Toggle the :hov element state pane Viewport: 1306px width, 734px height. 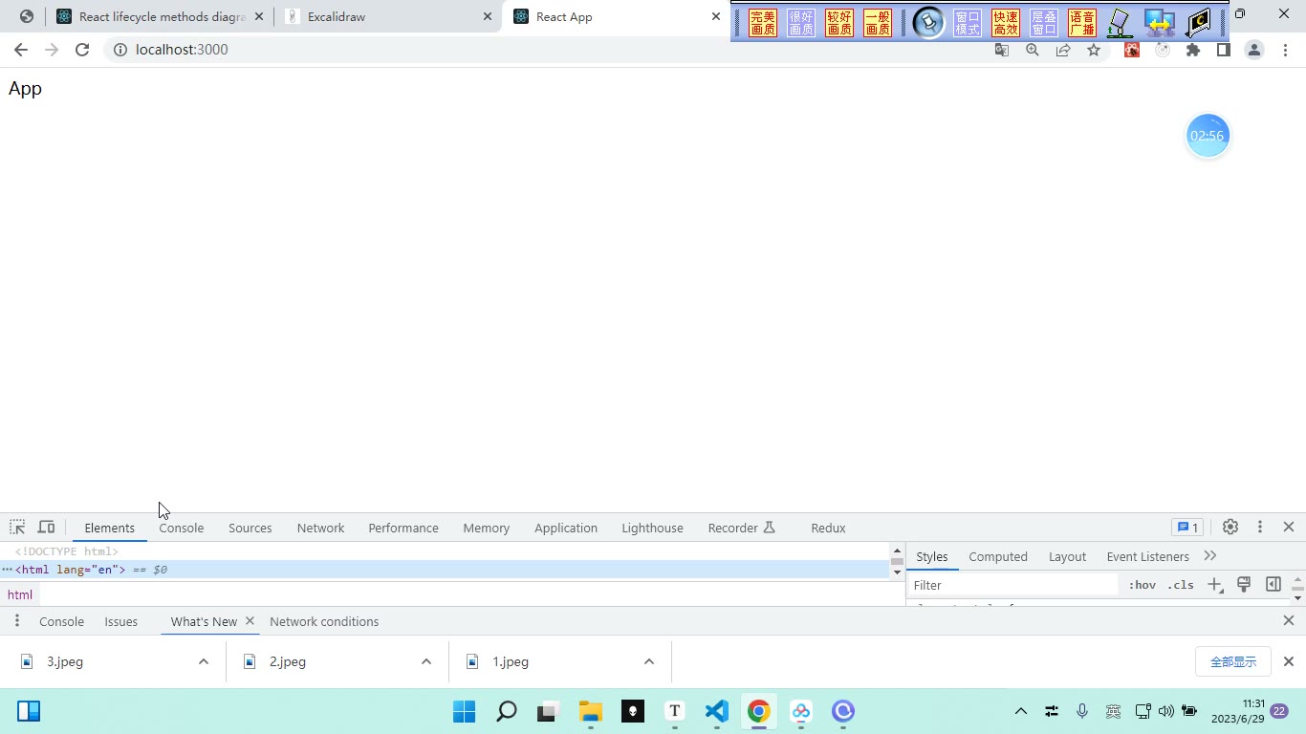pos(1142,585)
